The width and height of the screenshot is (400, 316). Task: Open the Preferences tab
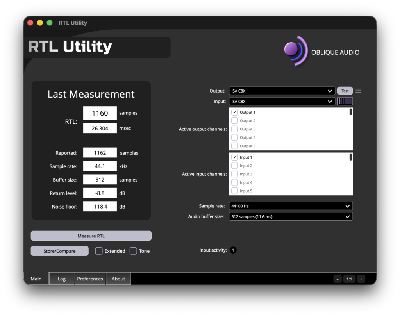(x=90, y=279)
